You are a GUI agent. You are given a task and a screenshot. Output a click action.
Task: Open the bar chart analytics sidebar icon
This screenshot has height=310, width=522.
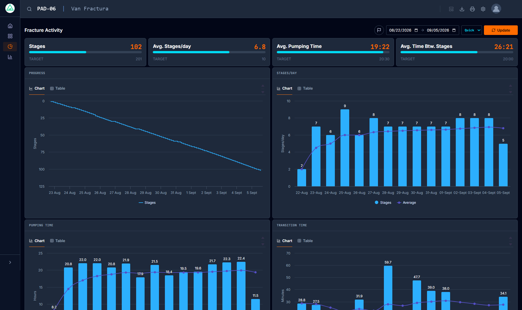10,57
